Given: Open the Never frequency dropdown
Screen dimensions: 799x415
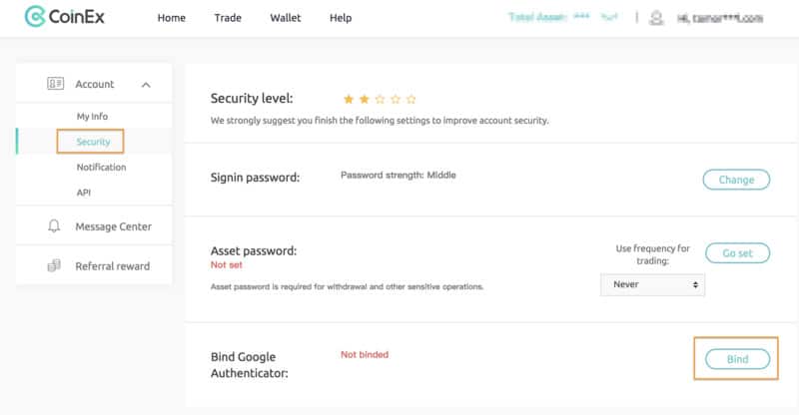Looking at the screenshot, I should point(653,284).
